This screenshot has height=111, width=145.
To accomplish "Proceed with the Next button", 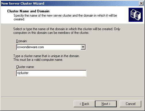I will pos(106,104).
